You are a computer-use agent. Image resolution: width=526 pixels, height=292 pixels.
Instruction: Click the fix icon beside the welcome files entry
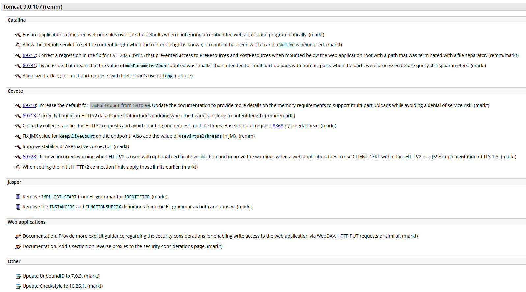click(x=18, y=35)
